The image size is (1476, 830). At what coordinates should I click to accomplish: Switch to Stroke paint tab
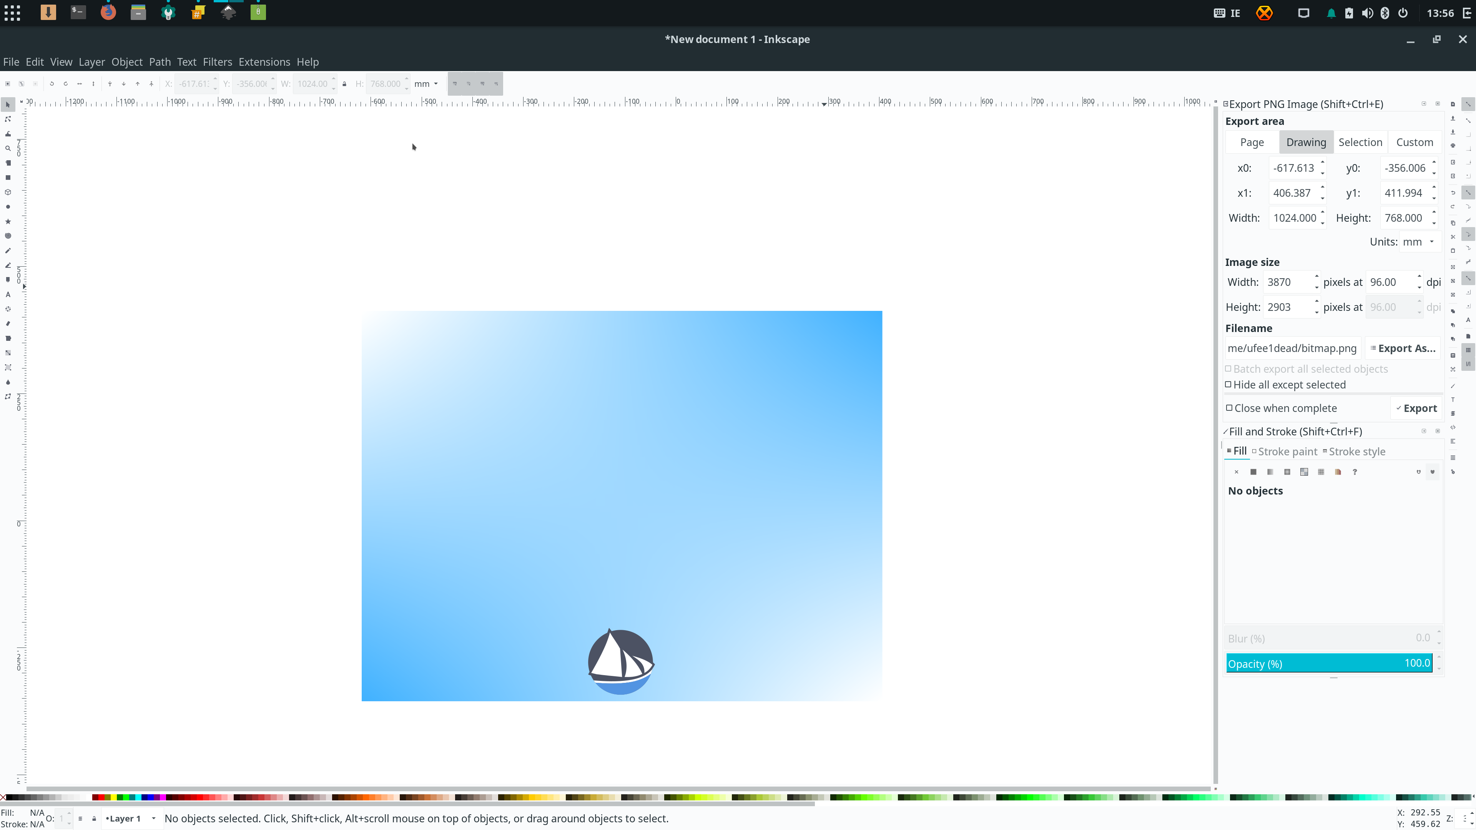[1285, 452]
